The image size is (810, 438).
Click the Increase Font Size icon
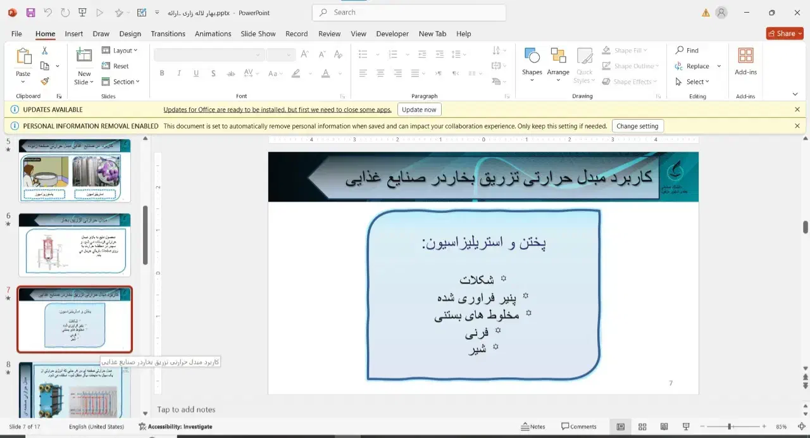(304, 54)
